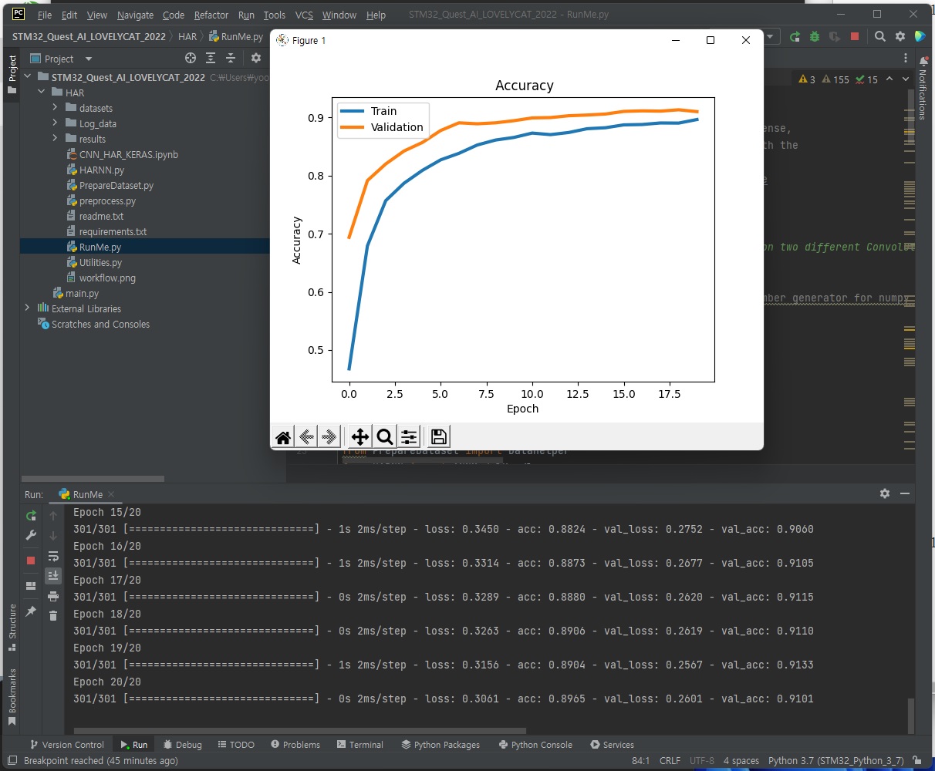Viewport: 935px width, 771px height.
Task: Toggle soft-wrap in Run console
Action: (x=53, y=556)
